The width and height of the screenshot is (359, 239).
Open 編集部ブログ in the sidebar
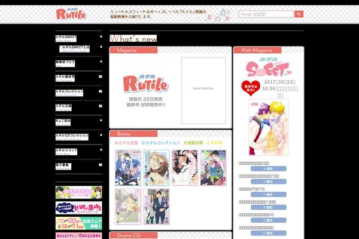point(65,63)
